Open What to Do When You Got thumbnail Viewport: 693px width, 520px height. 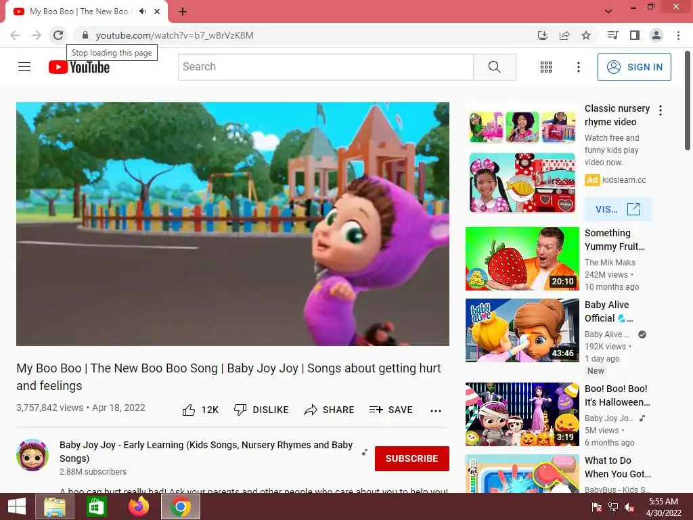[x=522, y=473]
